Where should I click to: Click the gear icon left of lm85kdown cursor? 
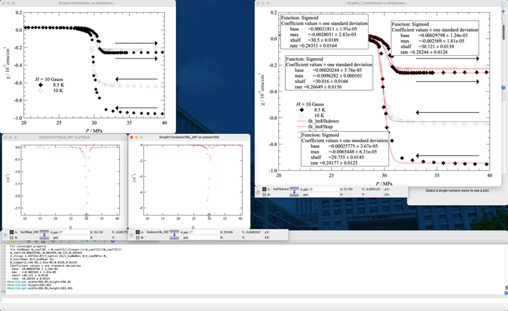point(258,192)
